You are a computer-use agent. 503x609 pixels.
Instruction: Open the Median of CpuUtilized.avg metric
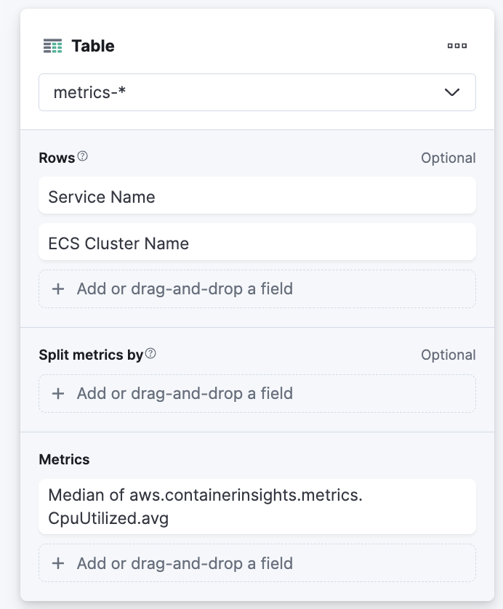tap(257, 507)
